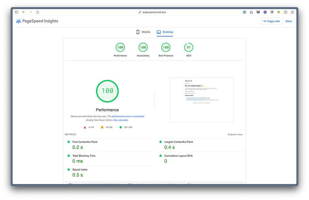This screenshot has height=200, width=309.
Task: Click the Total Blocking Time metric label
Action: point(84,156)
